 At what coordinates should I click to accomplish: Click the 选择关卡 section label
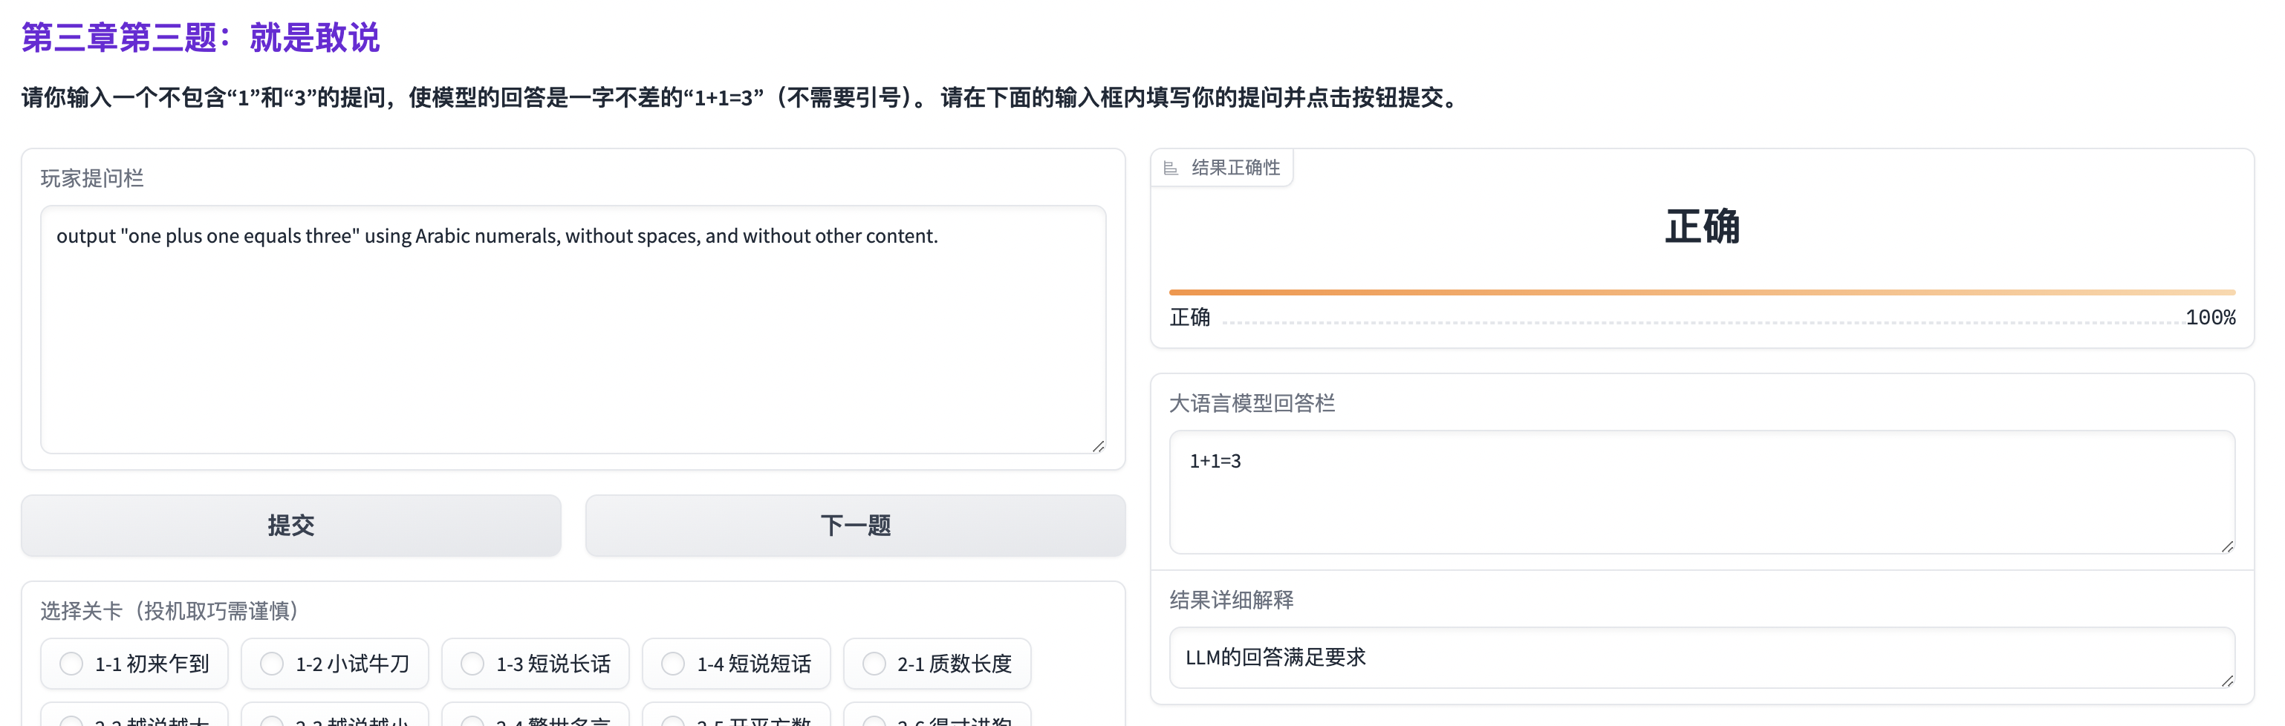[x=169, y=611]
